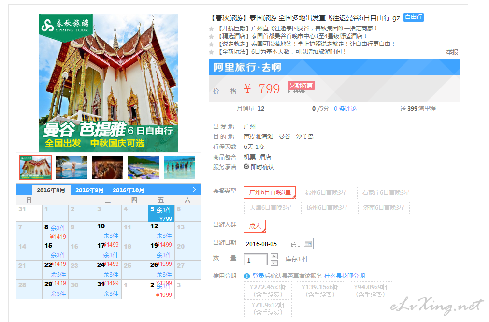Click the quantity input field
This screenshot has width=489, height=322.
[256, 260]
